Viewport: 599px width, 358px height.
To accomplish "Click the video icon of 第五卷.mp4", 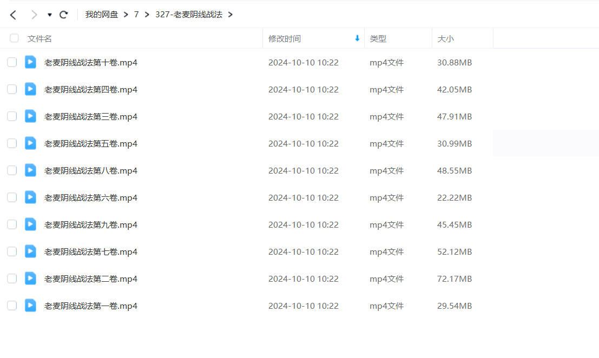I will coord(30,143).
